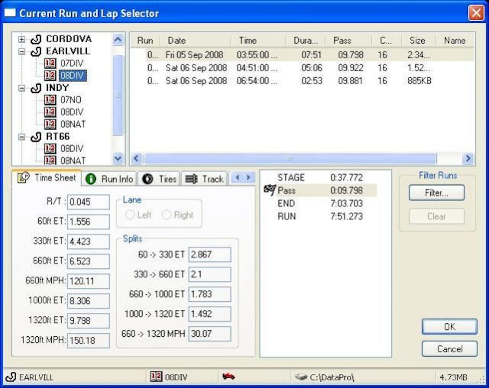Click the 08NAT event icon under INDY
The image size is (489, 388).
pyautogui.click(x=50, y=124)
